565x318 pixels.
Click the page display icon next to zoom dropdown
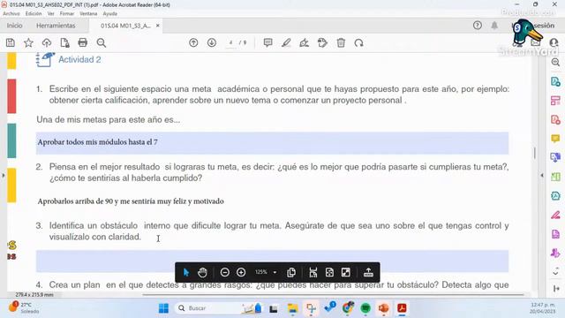[291, 272]
